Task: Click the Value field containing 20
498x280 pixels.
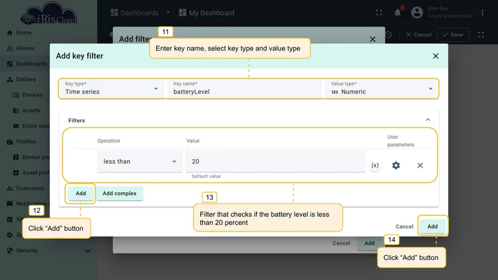Action: pyautogui.click(x=275, y=161)
